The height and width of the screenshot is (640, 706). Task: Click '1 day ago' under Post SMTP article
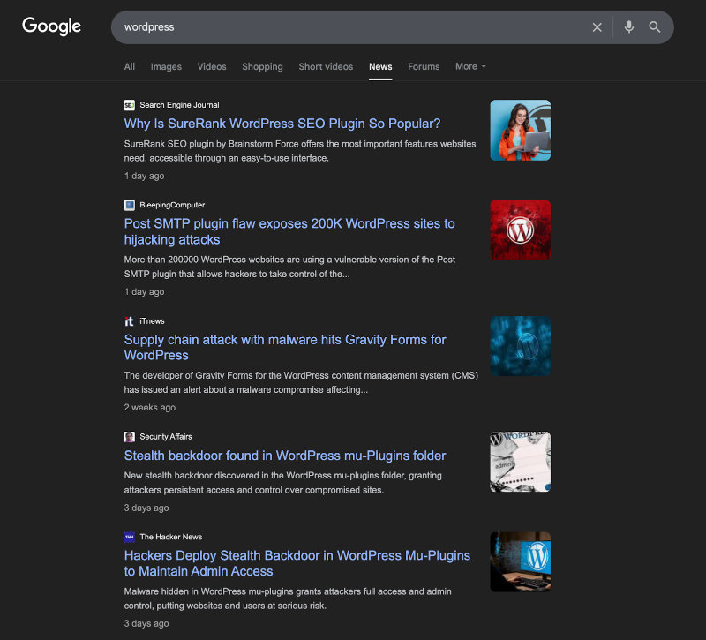(x=144, y=292)
